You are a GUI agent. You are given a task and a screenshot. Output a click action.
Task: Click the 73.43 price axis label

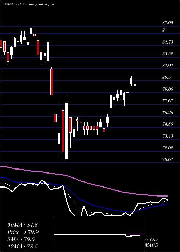168,136
